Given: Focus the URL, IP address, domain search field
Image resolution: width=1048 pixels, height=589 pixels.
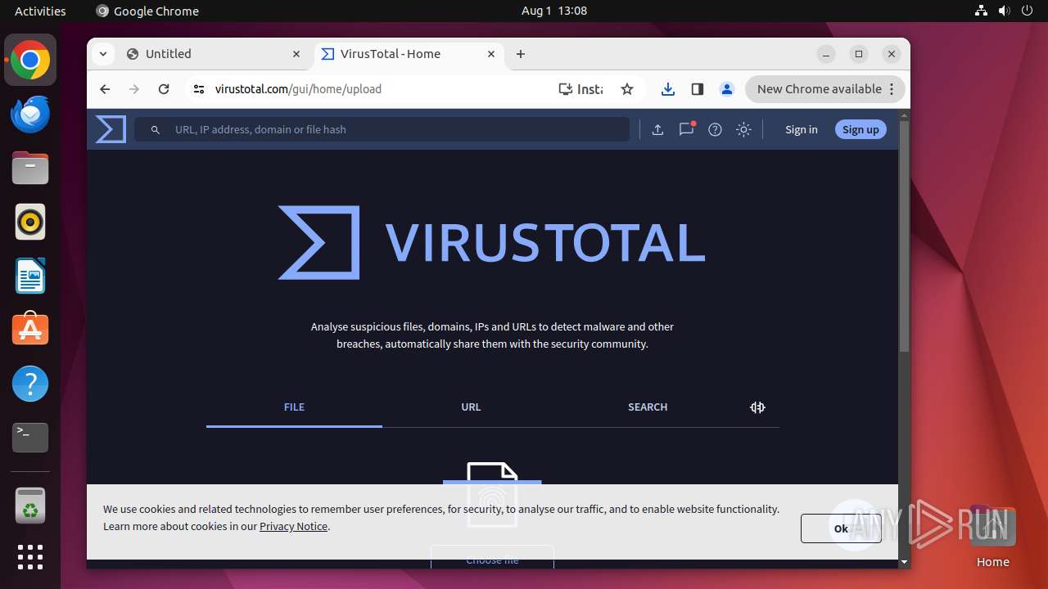Looking at the screenshot, I should [382, 129].
